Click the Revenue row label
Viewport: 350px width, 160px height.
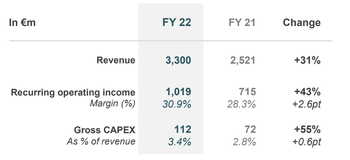[116, 60]
